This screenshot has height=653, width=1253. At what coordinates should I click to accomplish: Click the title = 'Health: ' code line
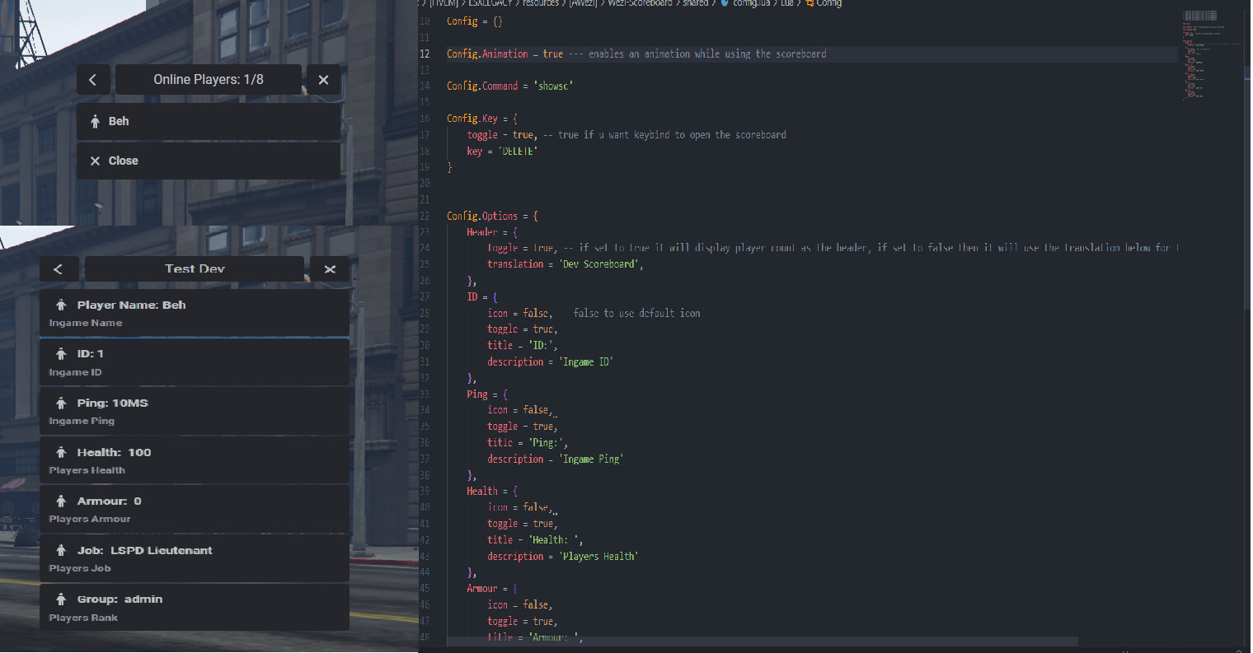coord(535,540)
